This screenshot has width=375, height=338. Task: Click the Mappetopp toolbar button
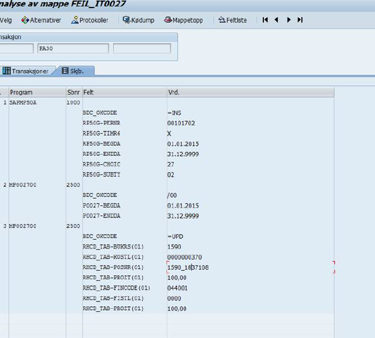click(183, 20)
